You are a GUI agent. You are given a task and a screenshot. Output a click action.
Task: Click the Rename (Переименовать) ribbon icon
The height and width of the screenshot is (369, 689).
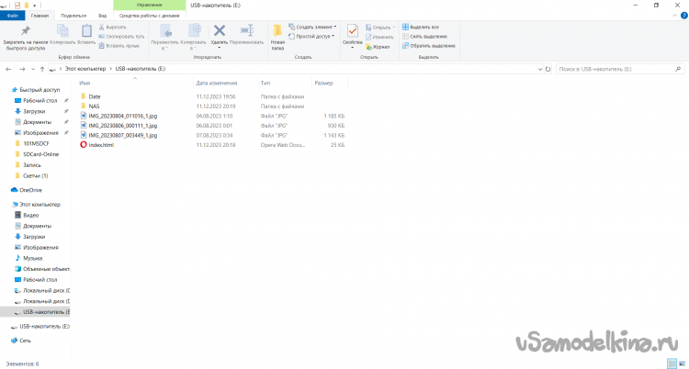click(x=246, y=34)
